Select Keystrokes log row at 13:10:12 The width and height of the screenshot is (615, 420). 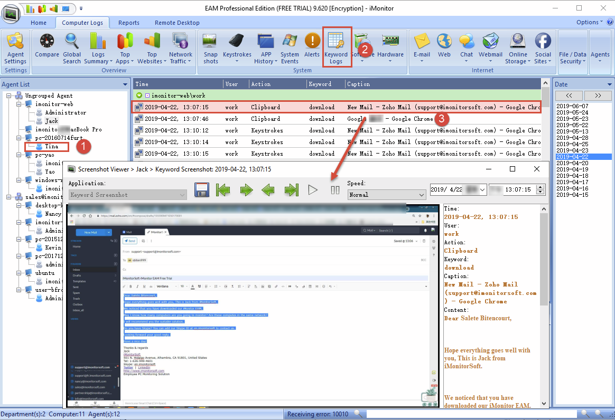337,130
